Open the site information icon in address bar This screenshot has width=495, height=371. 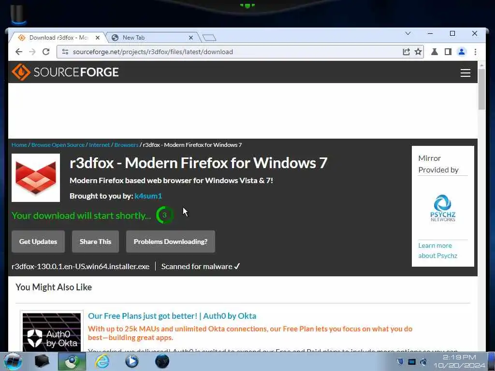coord(65,52)
